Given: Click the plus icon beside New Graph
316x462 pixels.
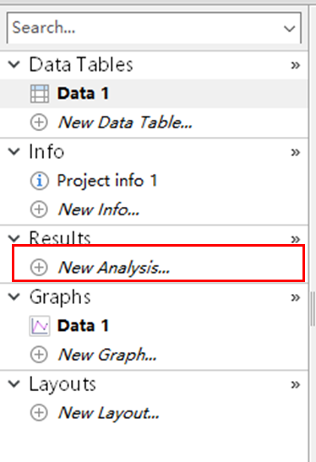Looking at the screenshot, I should pos(39,355).
